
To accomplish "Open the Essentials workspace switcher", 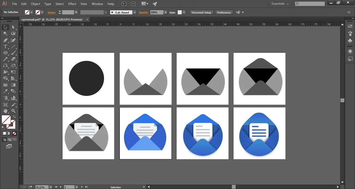I will [280, 4].
